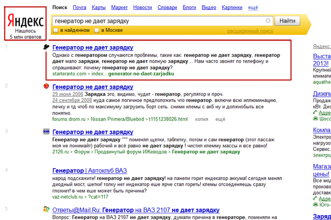This screenshot has height=220, width=331.
Task: Click the '29 июня 2006' date link
Action: [x=68, y=94]
